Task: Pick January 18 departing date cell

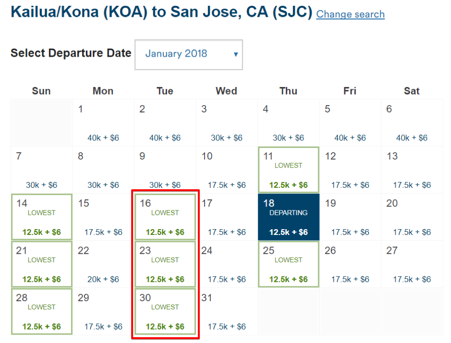Action: 288,217
